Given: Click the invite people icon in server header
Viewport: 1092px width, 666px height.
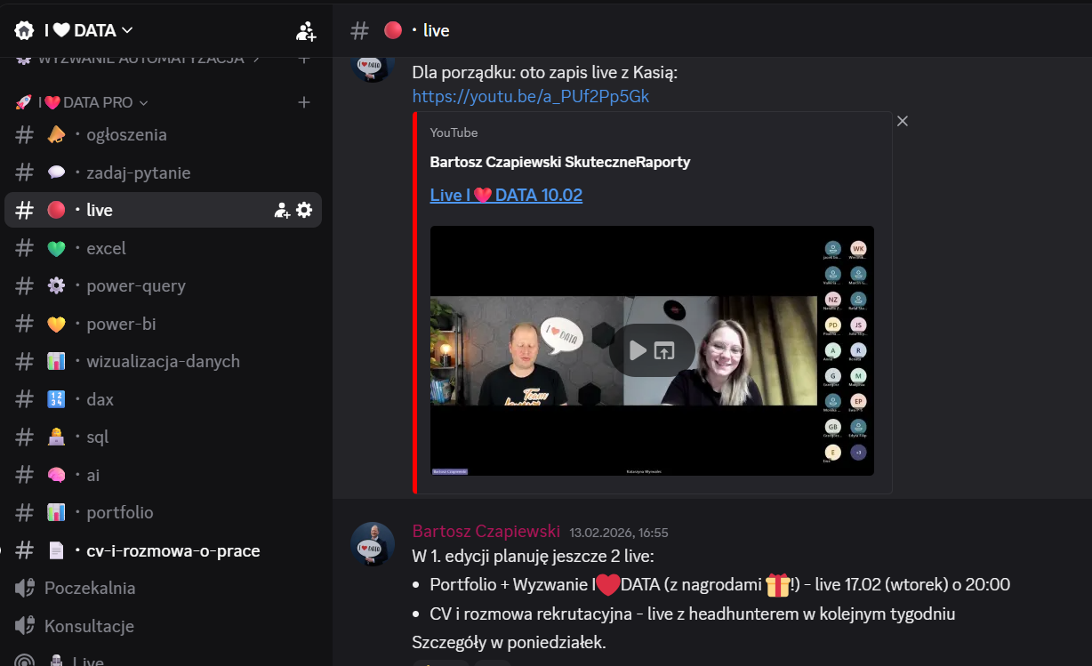Looking at the screenshot, I should 306,31.
